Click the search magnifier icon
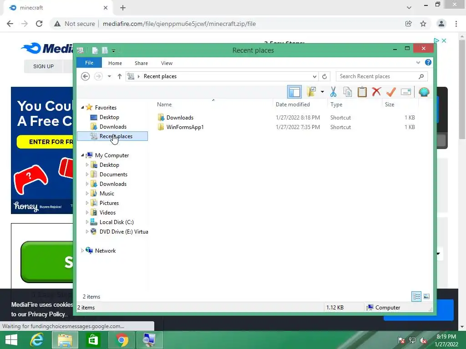 click(x=421, y=76)
